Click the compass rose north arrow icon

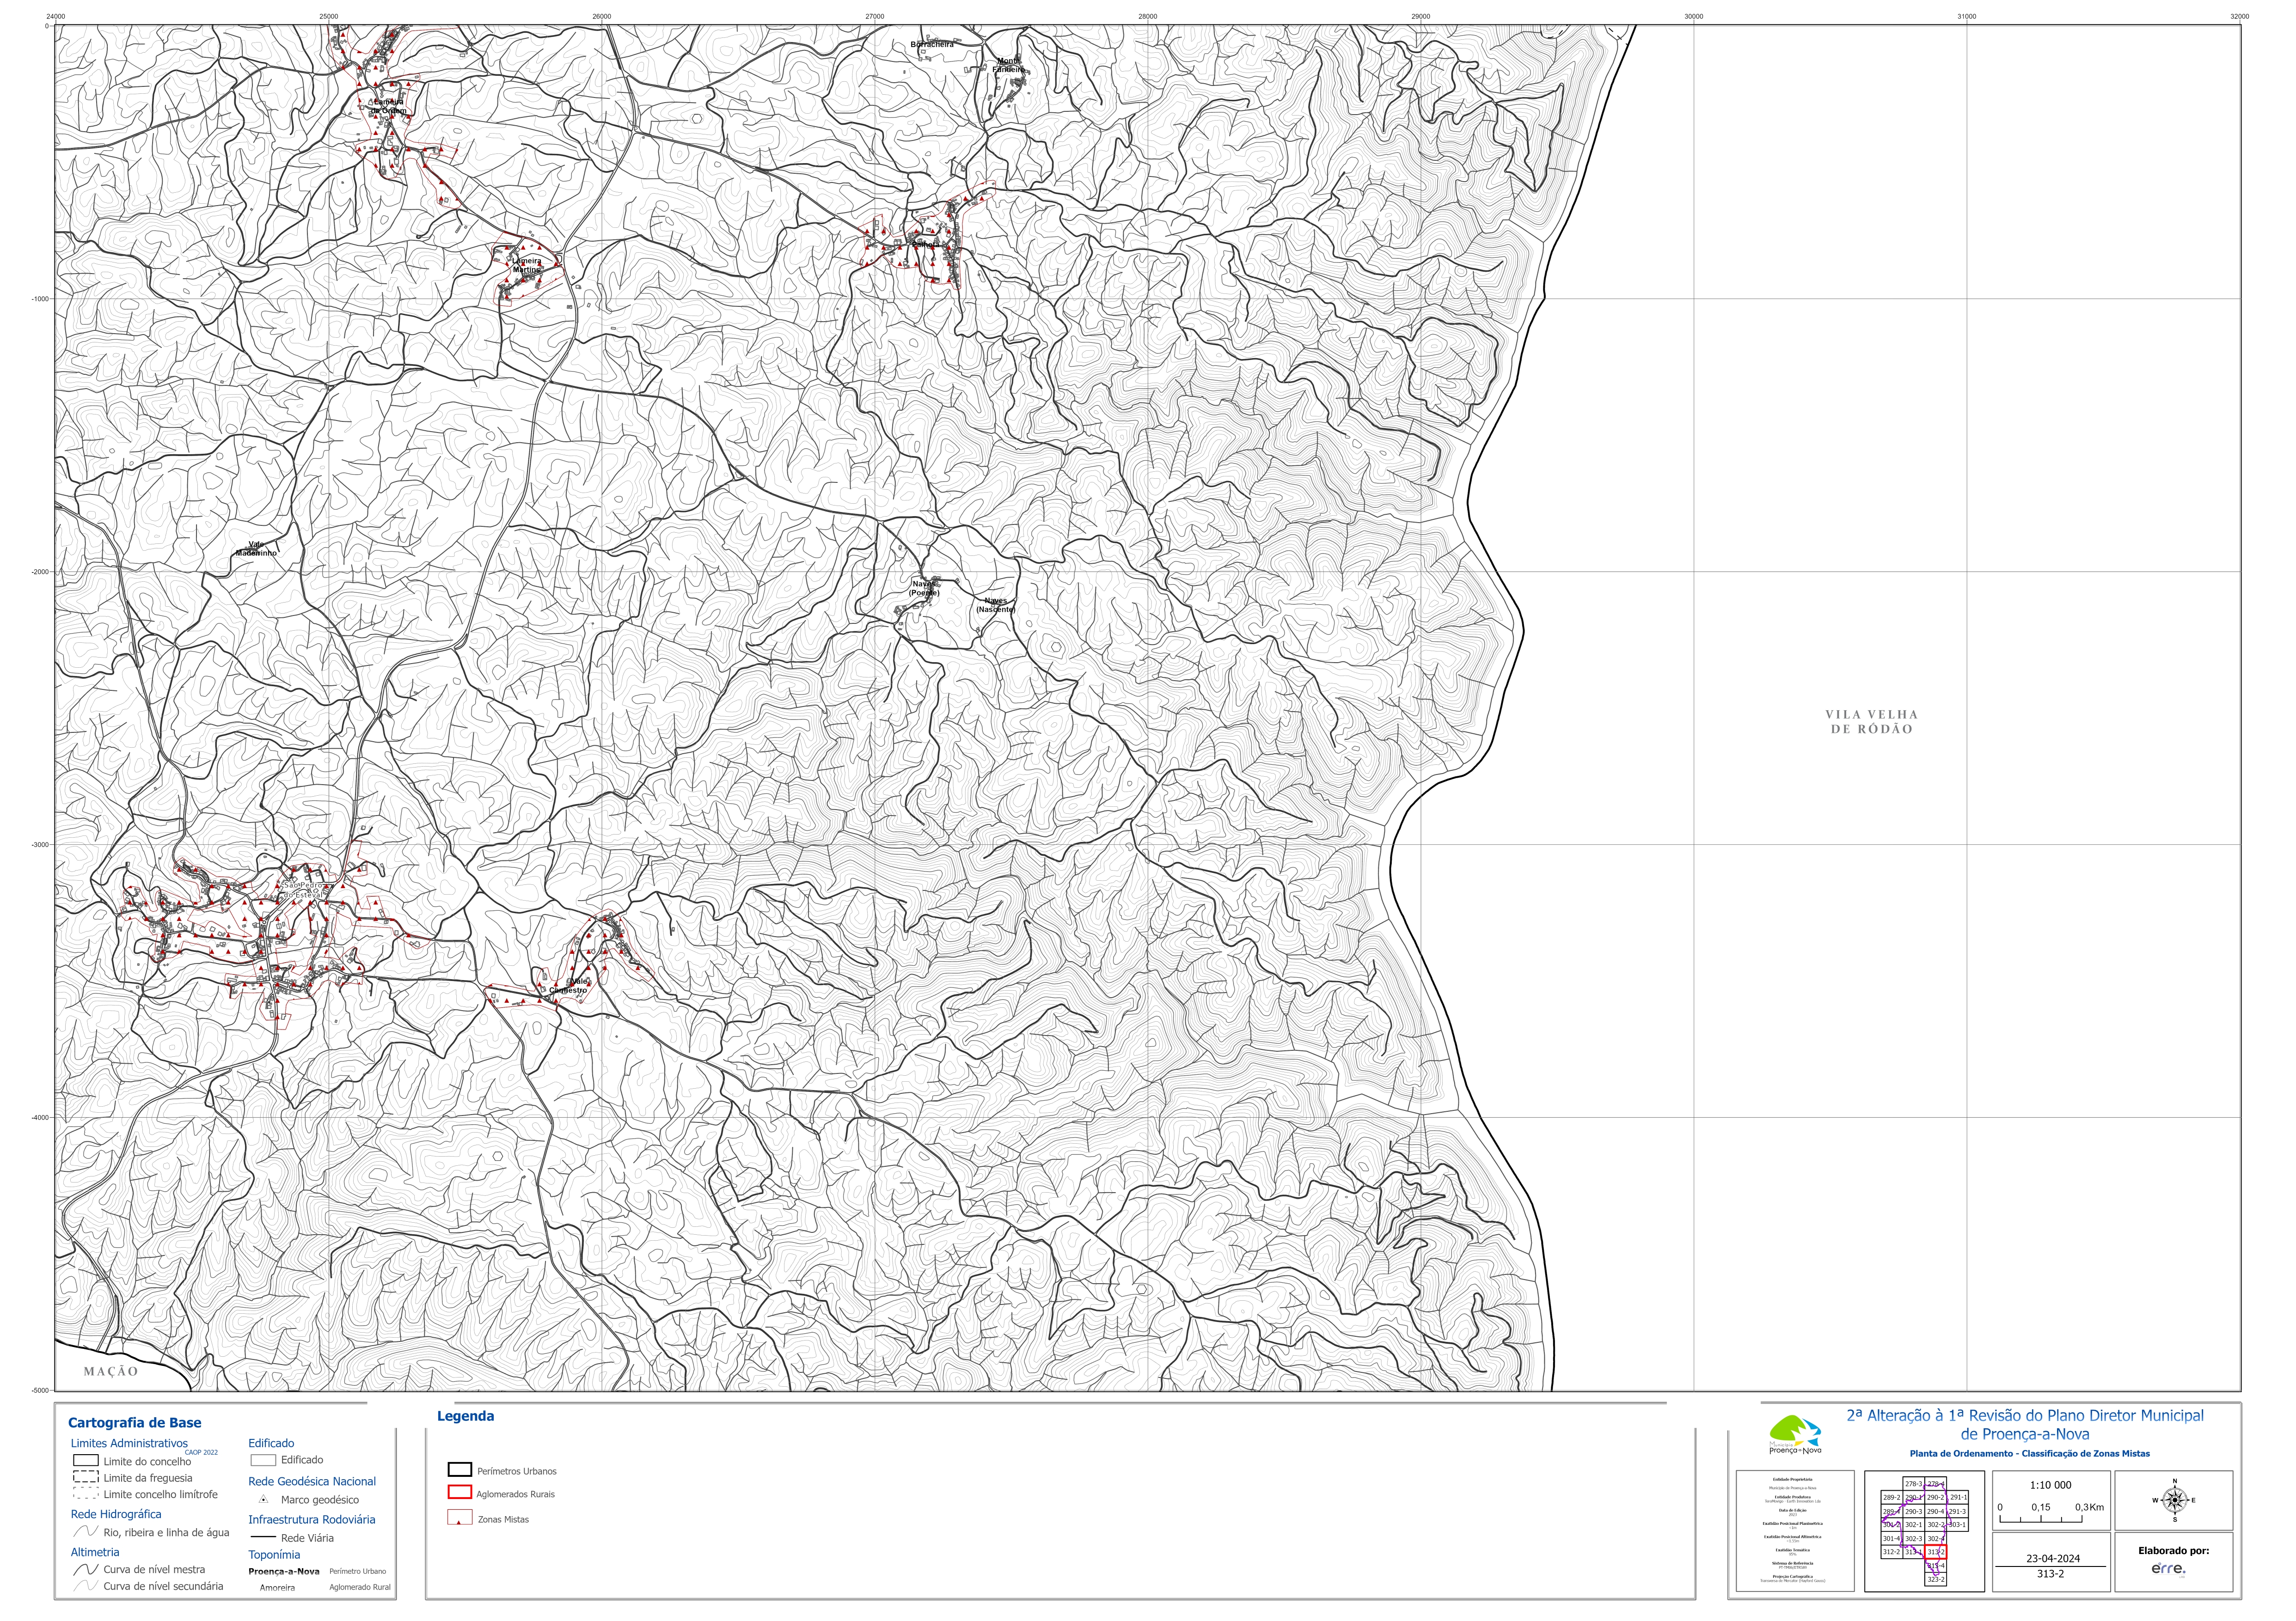pos(2175,1500)
